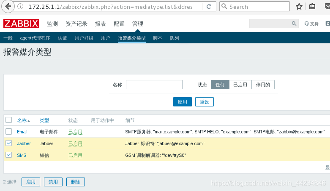Open the 资产记录 main menu
Image resolution: width=330 pixels, height=191 pixels.
[76, 24]
